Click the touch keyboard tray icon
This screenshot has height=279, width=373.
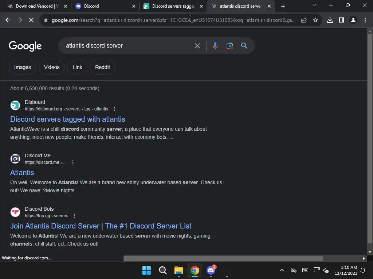pos(305,270)
